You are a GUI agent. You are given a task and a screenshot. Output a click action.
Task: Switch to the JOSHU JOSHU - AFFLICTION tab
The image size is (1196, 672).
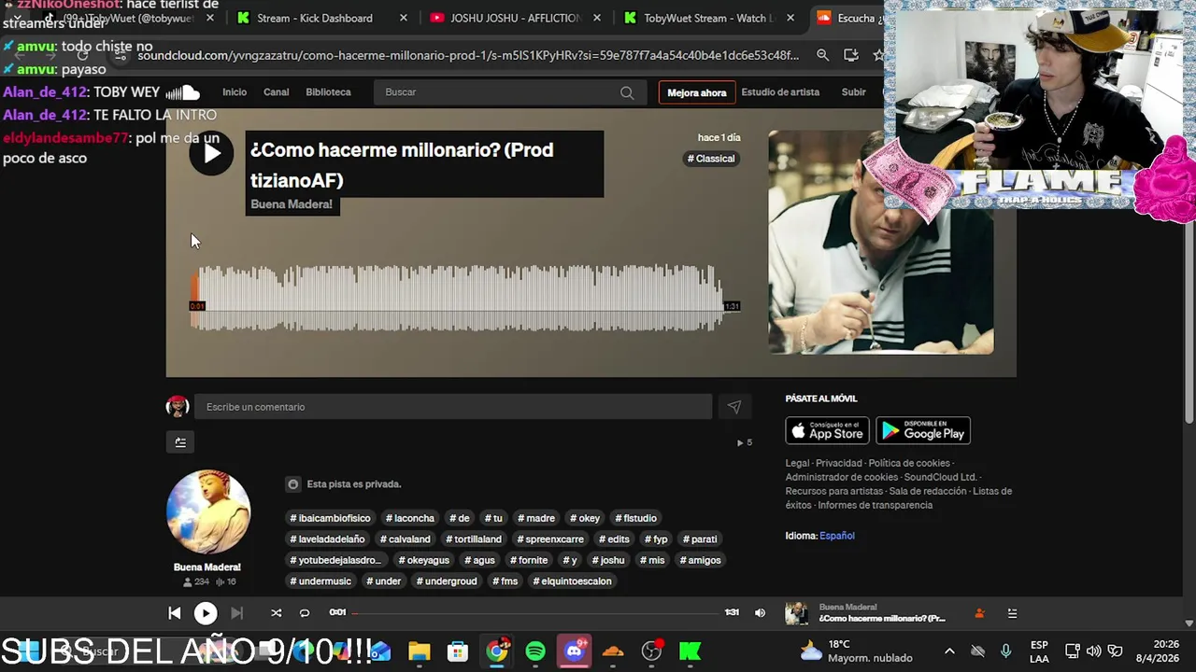pyautogui.click(x=514, y=18)
